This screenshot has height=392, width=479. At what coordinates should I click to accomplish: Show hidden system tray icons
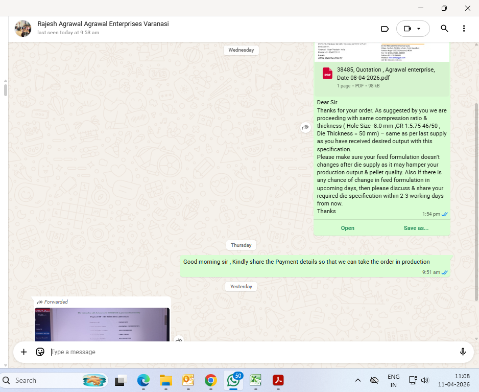[358, 380]
